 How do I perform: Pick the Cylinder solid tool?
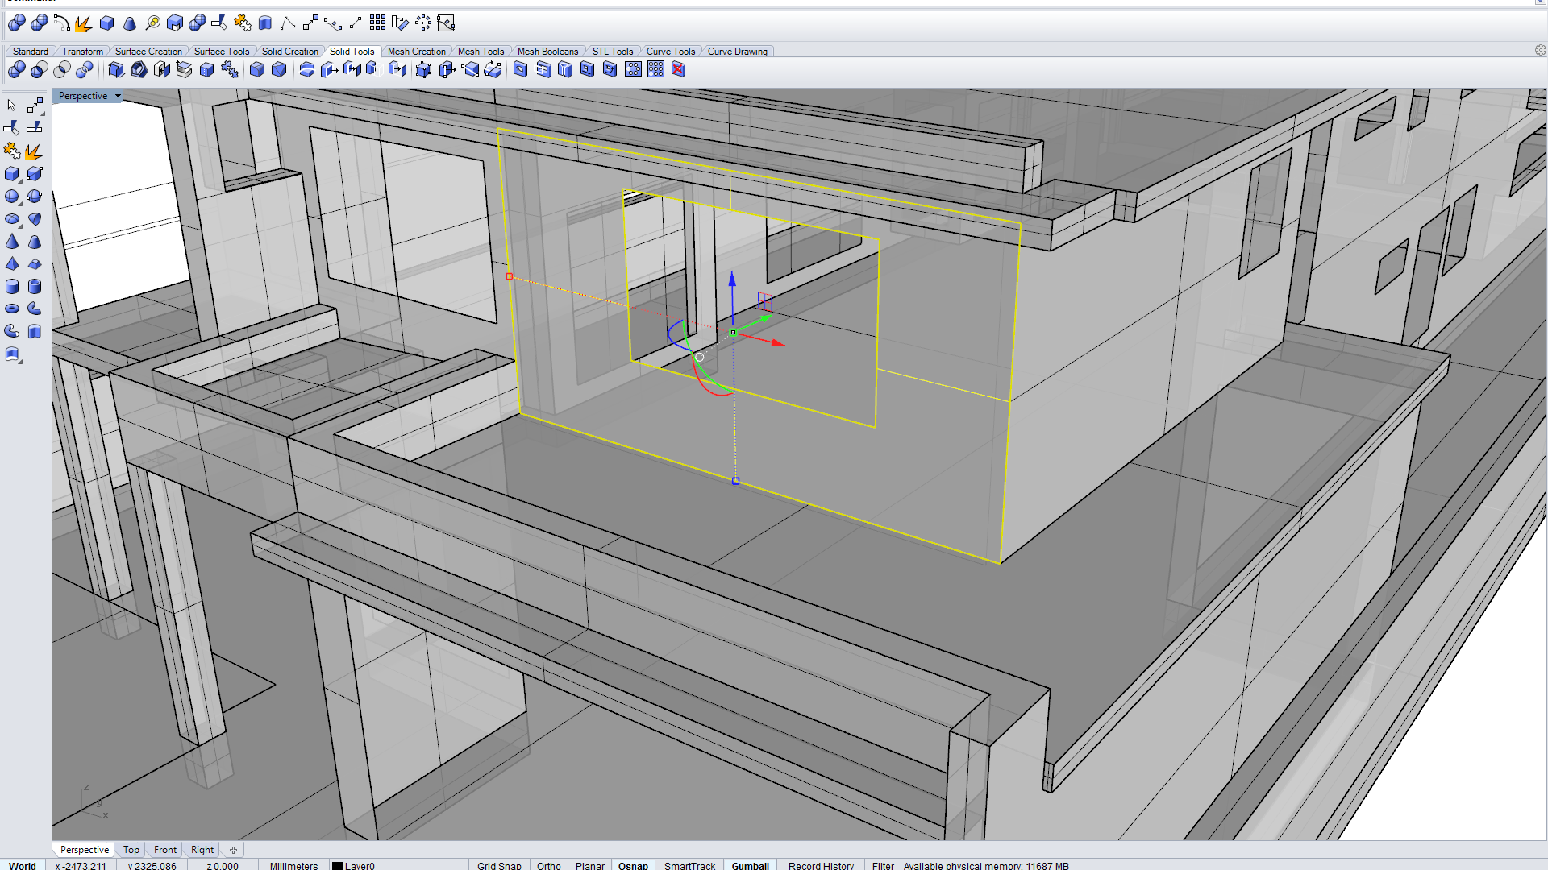point(11,287)
